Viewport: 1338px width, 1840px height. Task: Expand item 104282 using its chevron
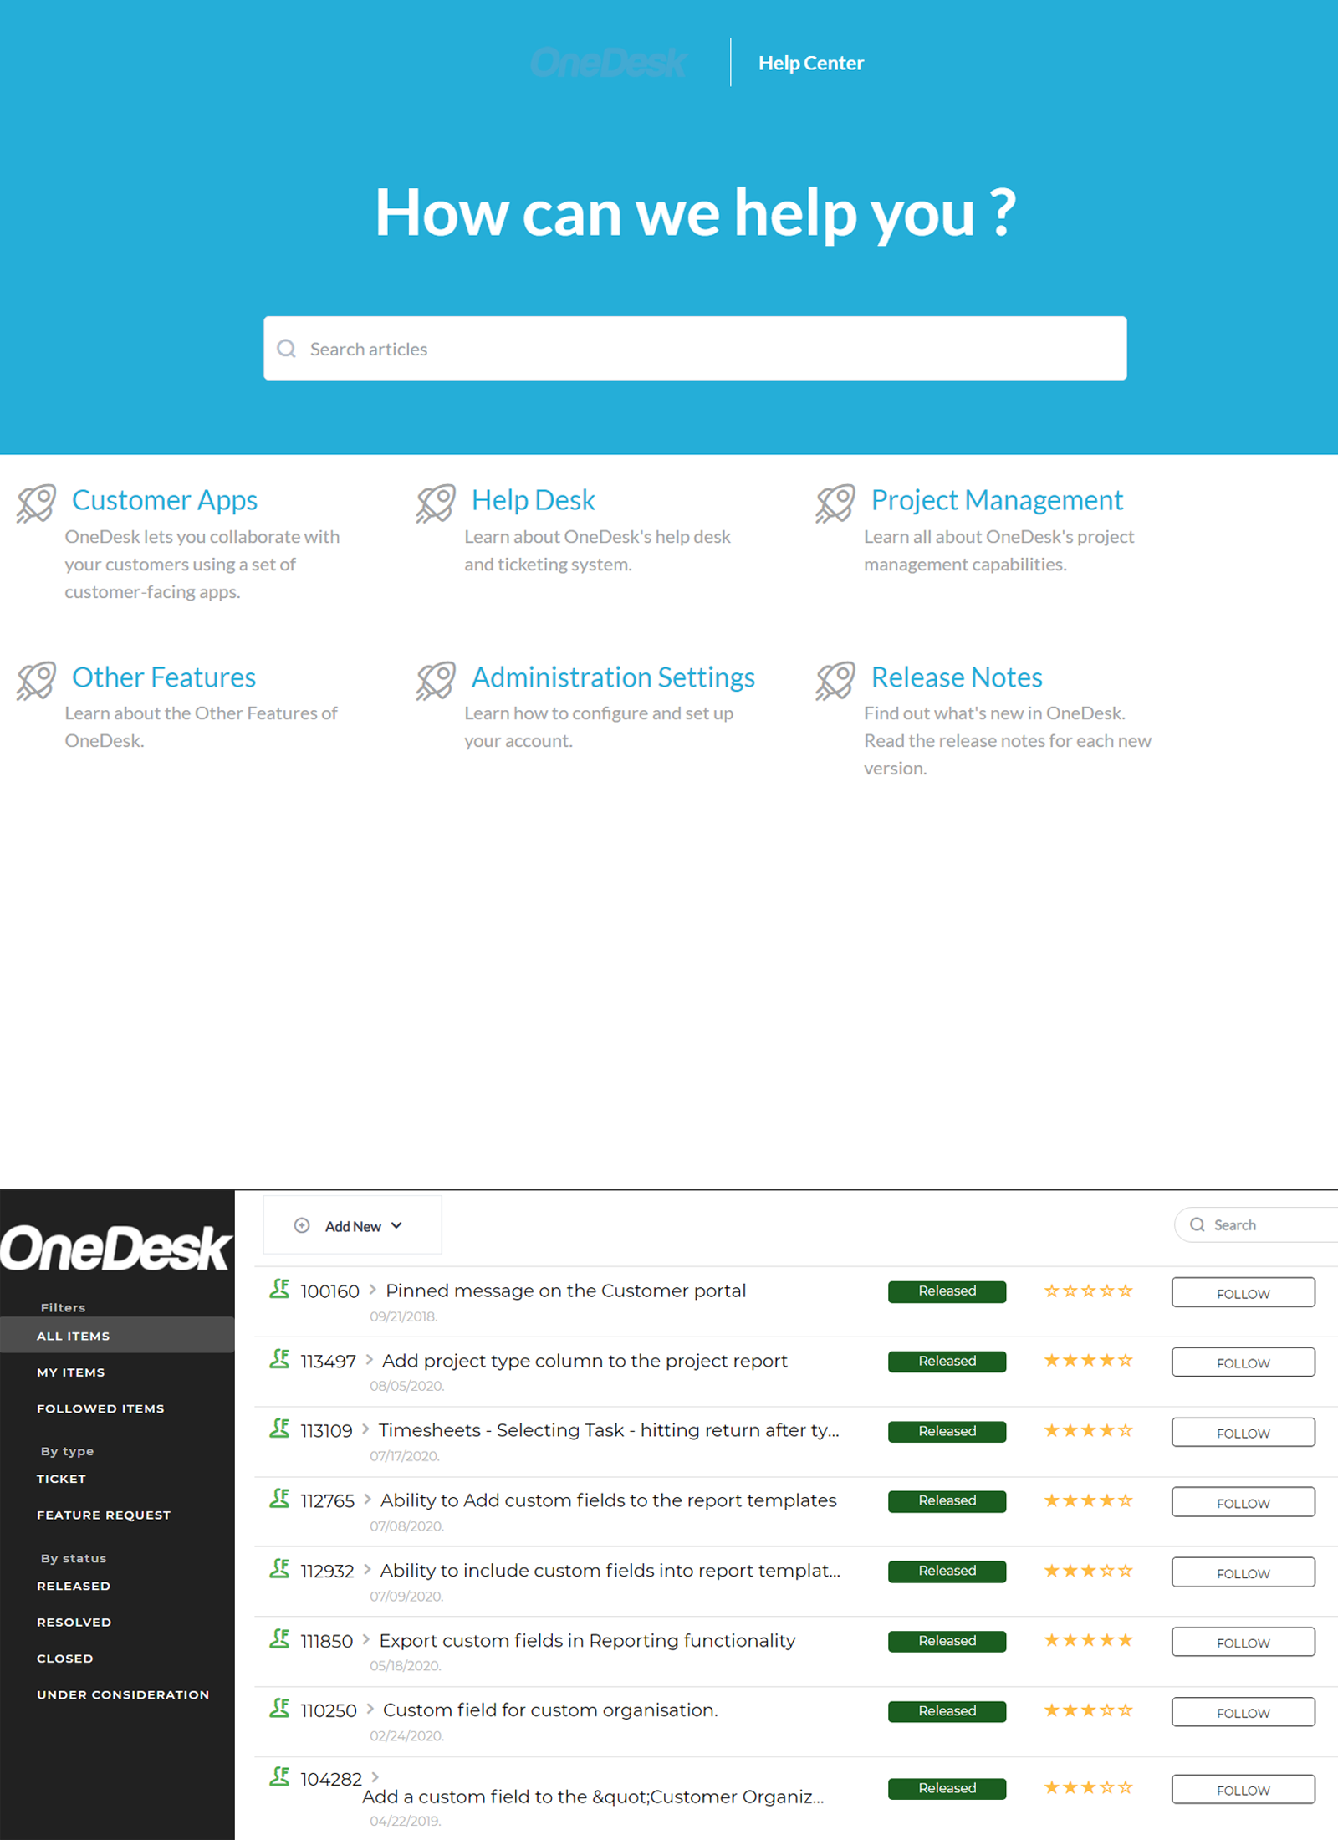375,1777
